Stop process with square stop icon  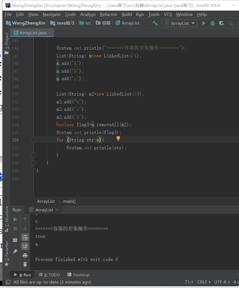pos(15,229)
